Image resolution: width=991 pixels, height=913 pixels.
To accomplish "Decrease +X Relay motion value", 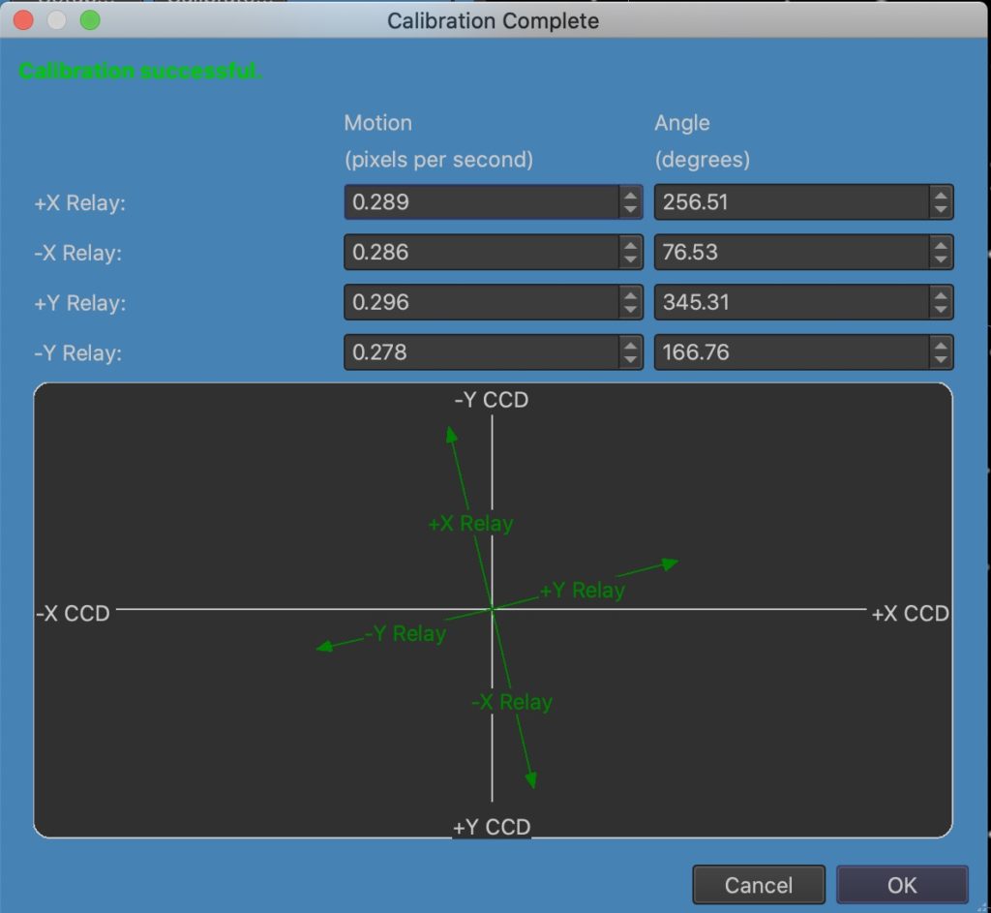I will pos(630,209).
